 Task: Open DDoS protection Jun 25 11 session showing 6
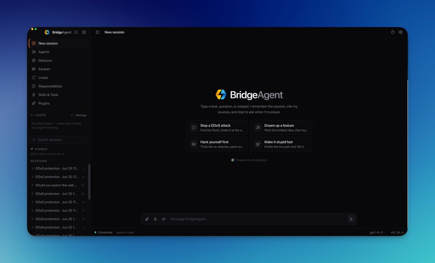pos(58,211)
